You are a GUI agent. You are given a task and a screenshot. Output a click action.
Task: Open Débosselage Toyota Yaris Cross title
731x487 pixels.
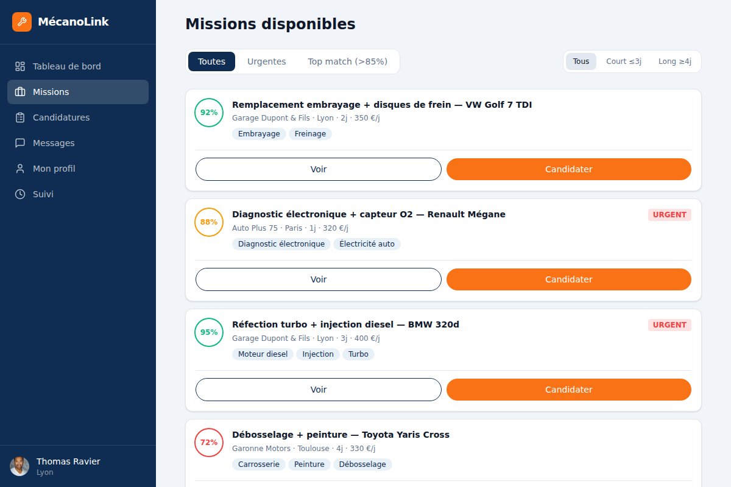341,435
